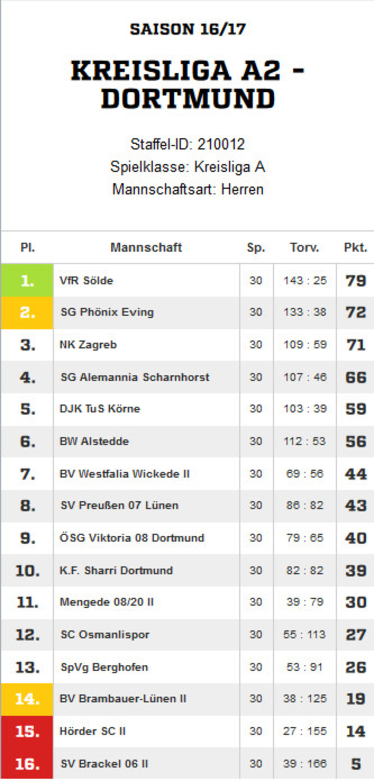This screenshot has height=781, width=374.
Task: Click SV Brackel 06 II team
Action: pos(104,764)
